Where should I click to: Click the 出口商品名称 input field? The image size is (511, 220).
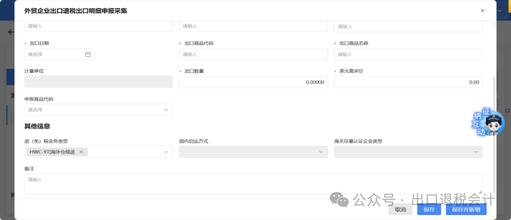(x=408, y=54)
